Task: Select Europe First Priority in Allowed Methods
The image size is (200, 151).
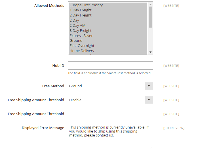Action: coord(108,5)
